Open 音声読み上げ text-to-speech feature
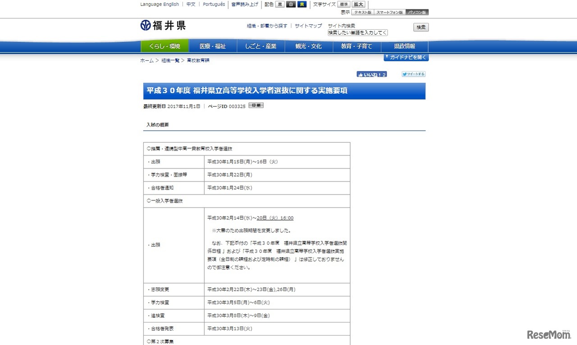 pos(245,4)
